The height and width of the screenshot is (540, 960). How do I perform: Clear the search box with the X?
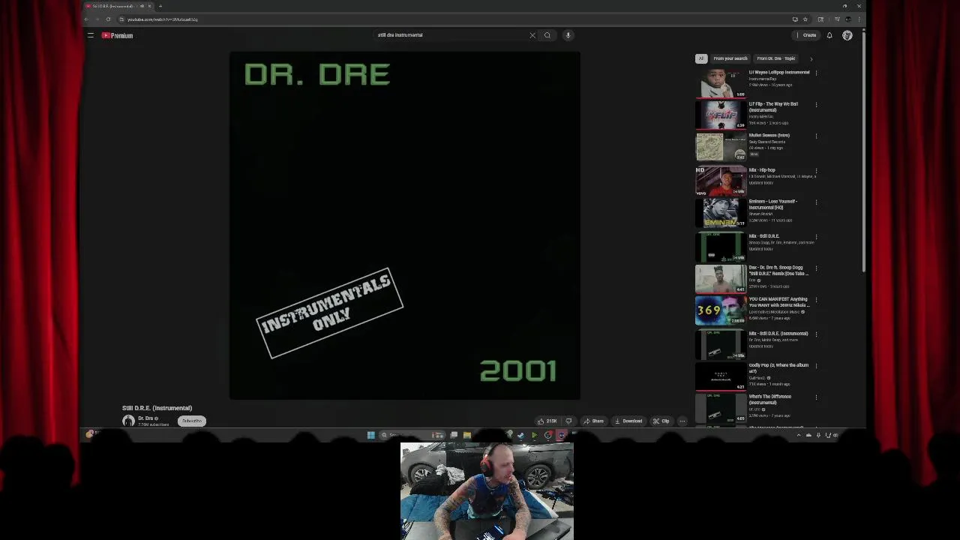[532, 35]
